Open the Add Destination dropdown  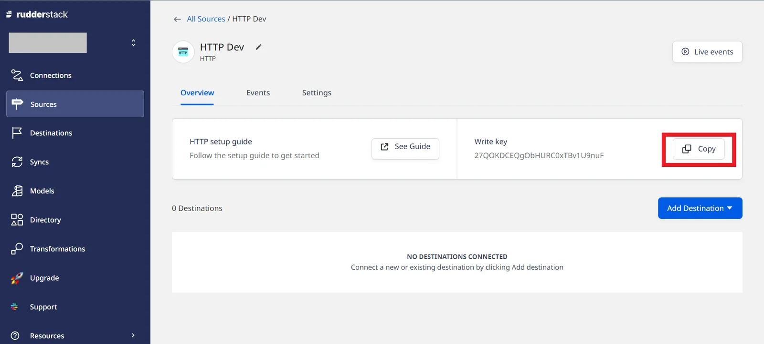pos(700,208)
